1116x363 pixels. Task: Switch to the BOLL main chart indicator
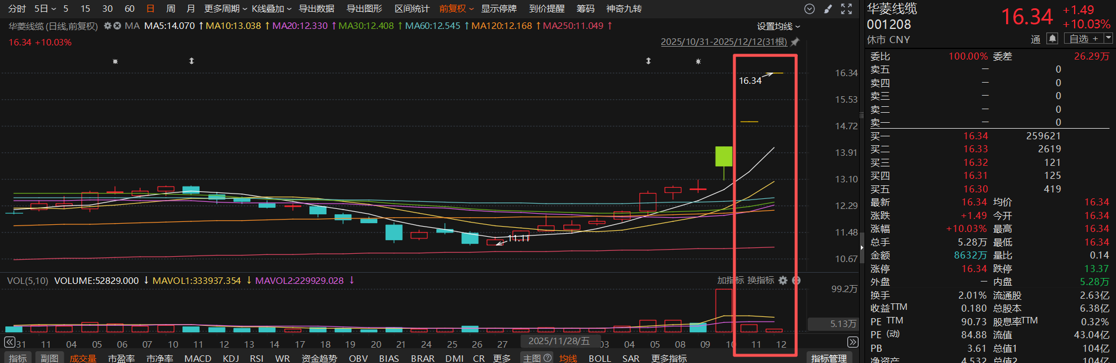tap(599, 358)
